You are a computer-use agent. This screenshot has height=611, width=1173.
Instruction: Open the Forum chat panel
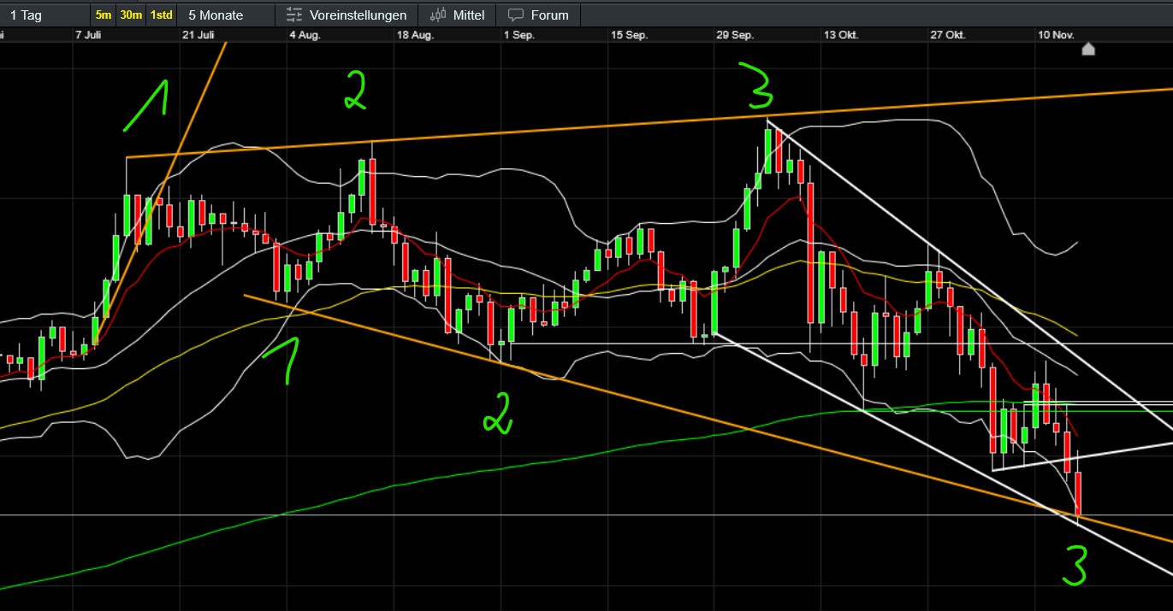click(x=539, y=15)
